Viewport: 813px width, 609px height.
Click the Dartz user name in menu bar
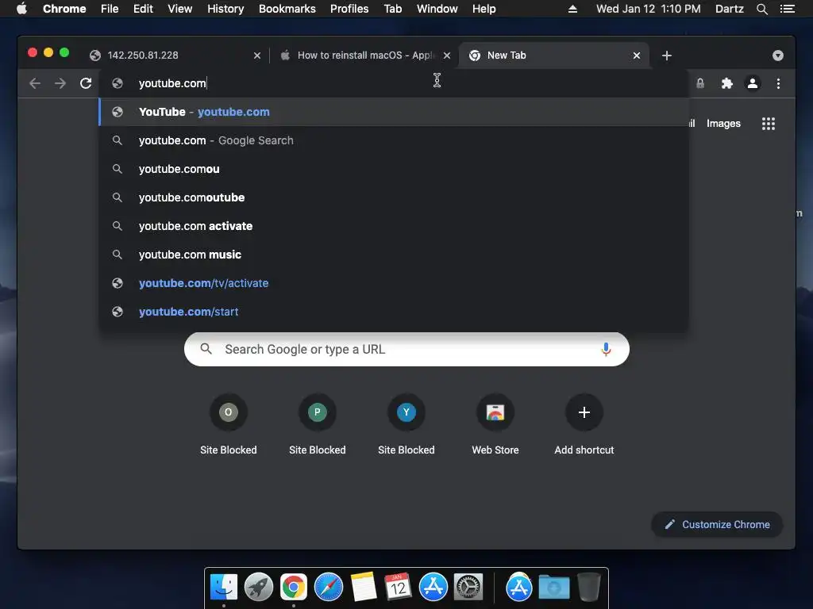point(730,9)
